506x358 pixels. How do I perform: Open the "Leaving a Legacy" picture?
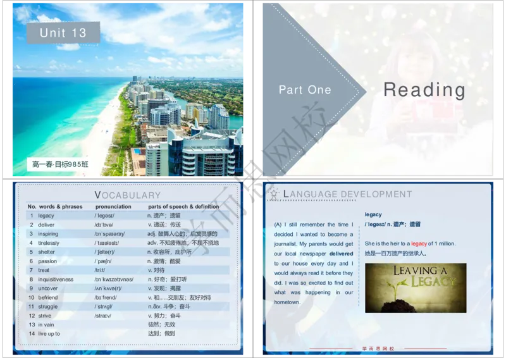pos(416,288)
